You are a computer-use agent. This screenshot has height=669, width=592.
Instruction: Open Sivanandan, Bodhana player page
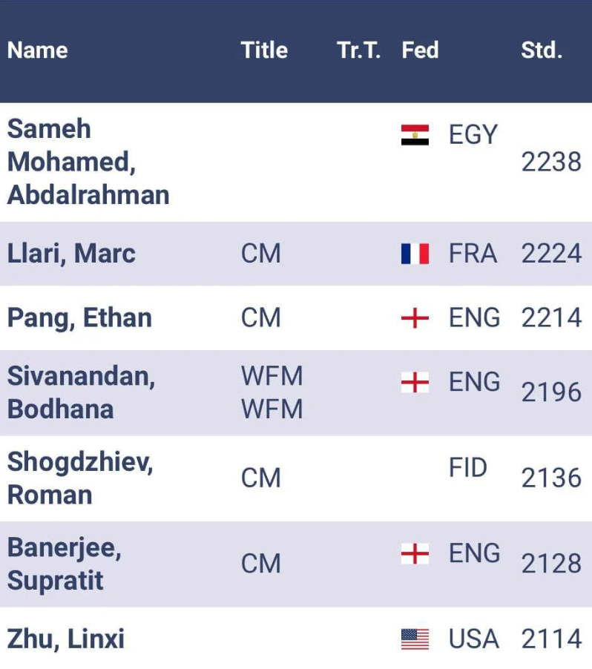81,392
